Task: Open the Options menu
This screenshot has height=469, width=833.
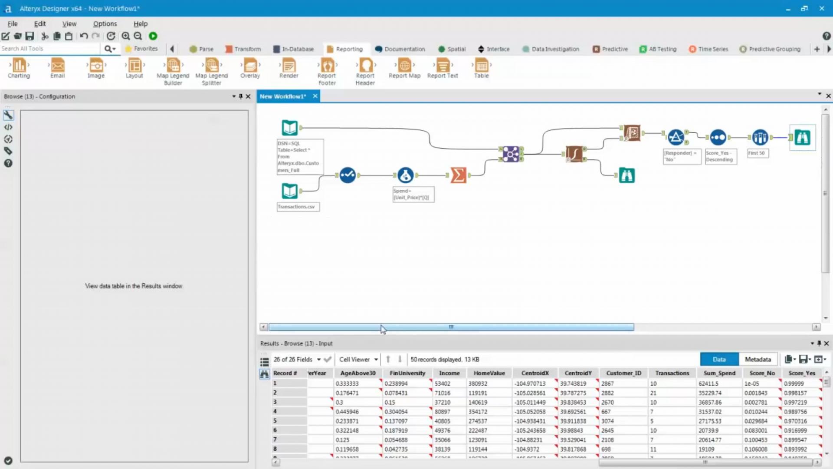Action: (x=105, y=24)
